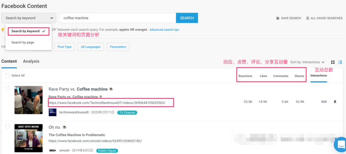Open the Racist Coffee Machine thumbnail
The image size is (346, 154).
coord(29,138)
